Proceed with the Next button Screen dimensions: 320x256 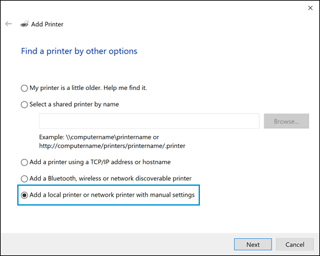point(253,245)
